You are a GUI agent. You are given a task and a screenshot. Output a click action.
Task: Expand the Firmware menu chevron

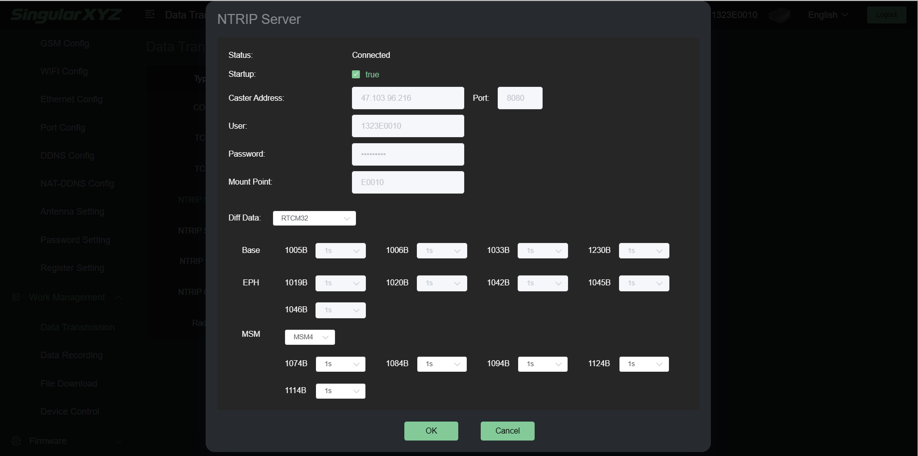tap(118, 442)
